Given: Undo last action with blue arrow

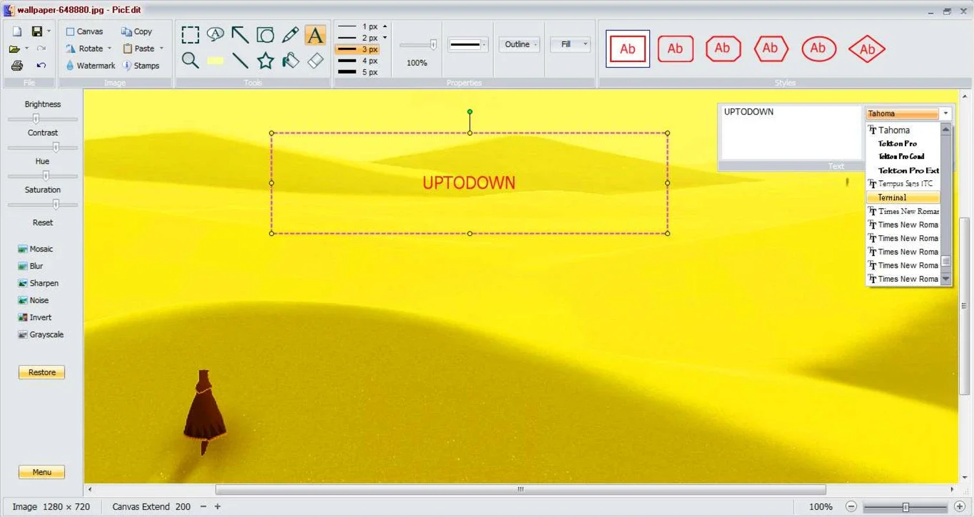Looking at the screenshot, I should pos(41,65).
